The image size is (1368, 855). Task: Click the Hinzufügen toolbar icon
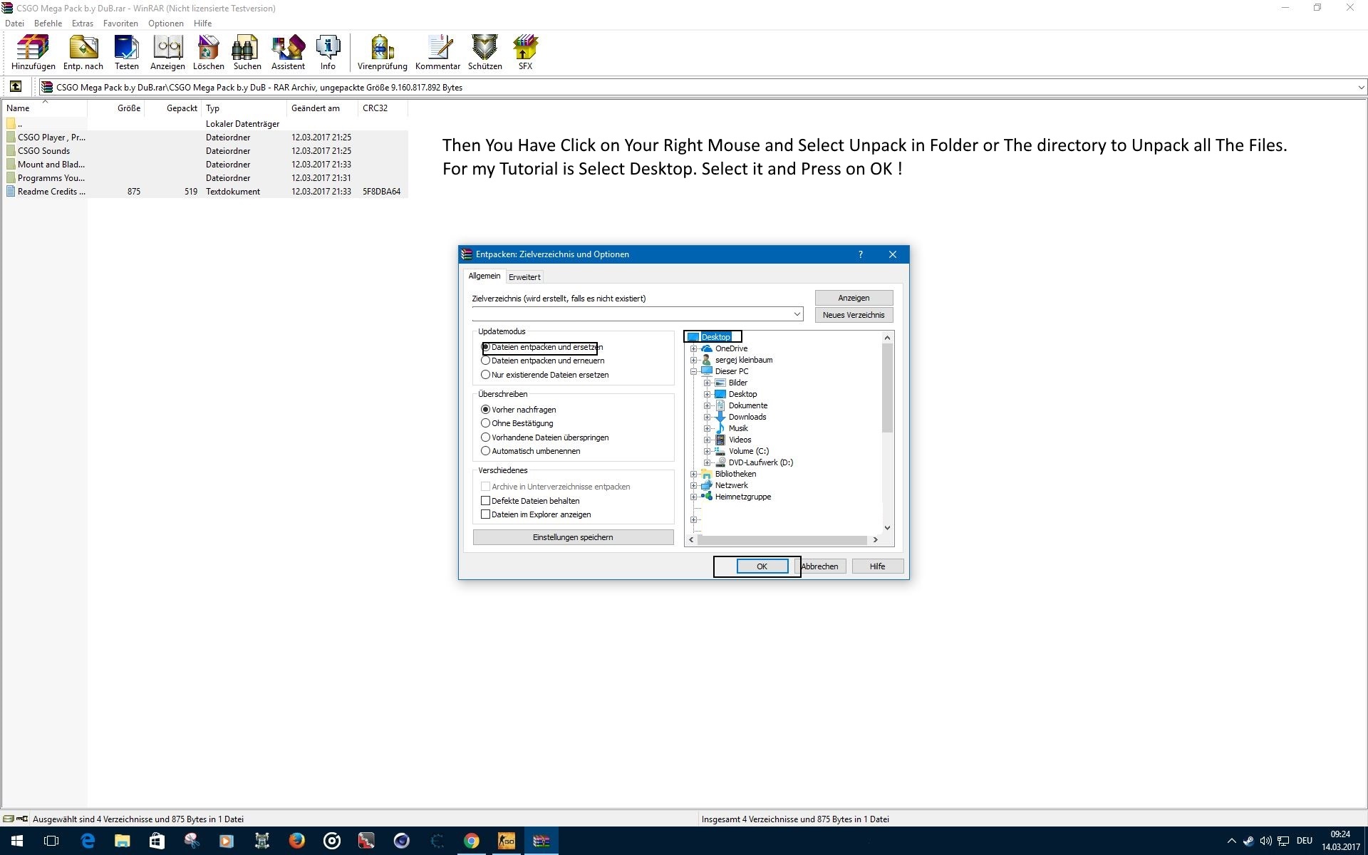(x=33, y=53)
